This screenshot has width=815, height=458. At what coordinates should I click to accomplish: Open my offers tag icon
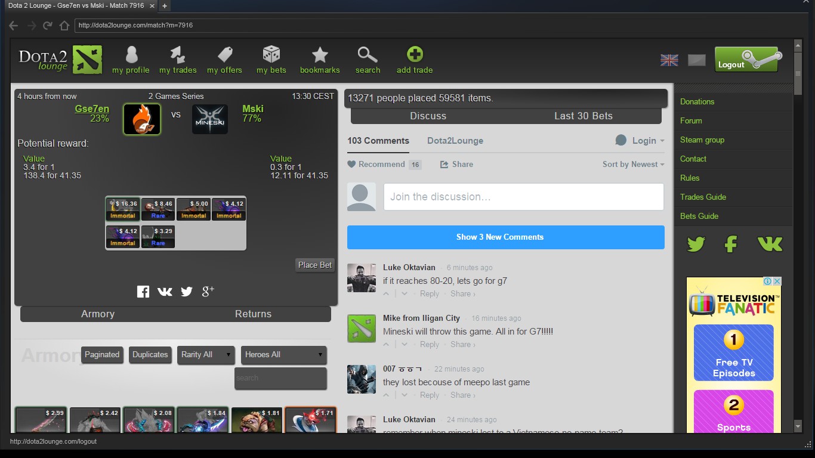(x=225, y=55)
